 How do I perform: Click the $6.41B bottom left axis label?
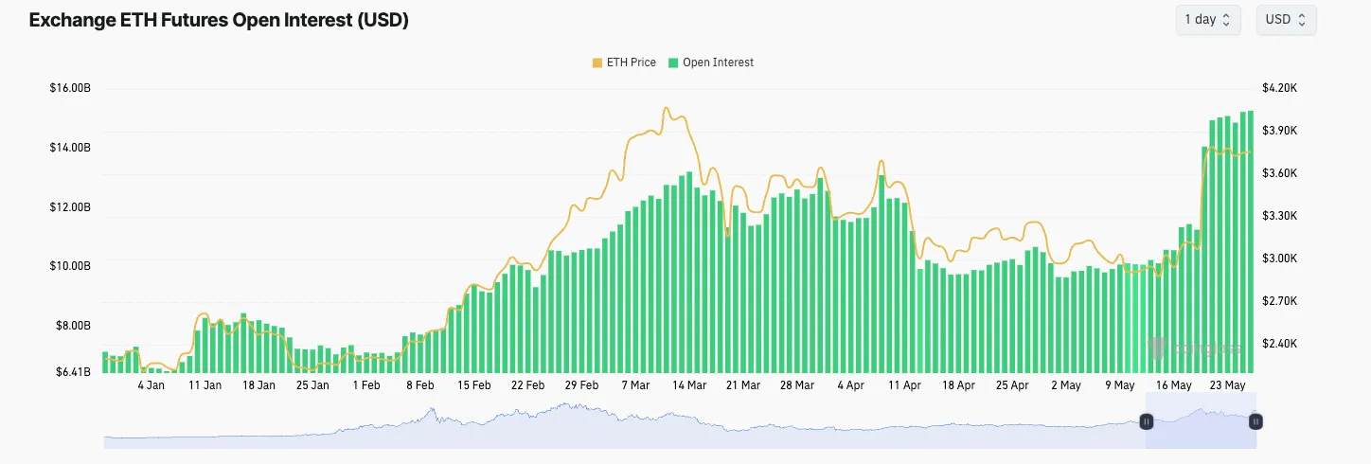pyautogui.click(x=70, y=372)
